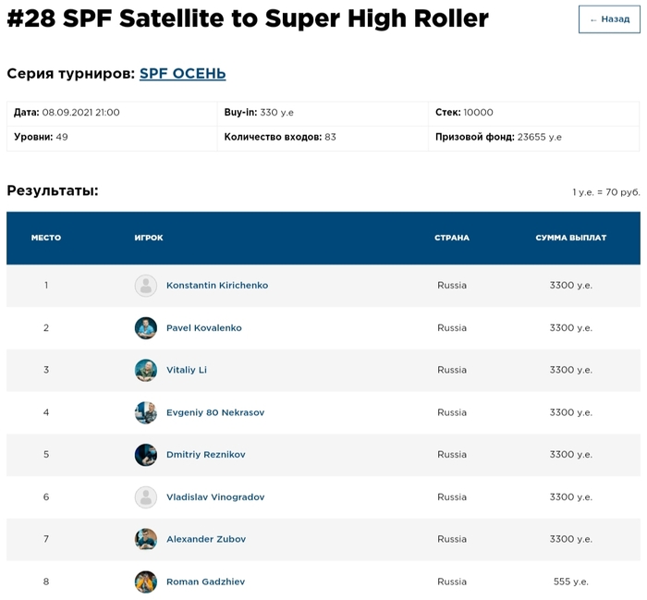Click the ИГРОК column header

(x=149, y=238)
